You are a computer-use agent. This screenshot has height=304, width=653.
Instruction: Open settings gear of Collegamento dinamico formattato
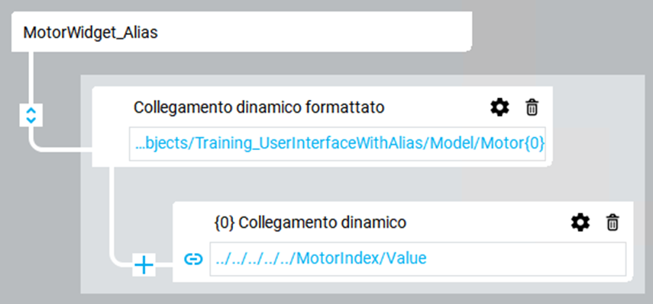point(499,108)
